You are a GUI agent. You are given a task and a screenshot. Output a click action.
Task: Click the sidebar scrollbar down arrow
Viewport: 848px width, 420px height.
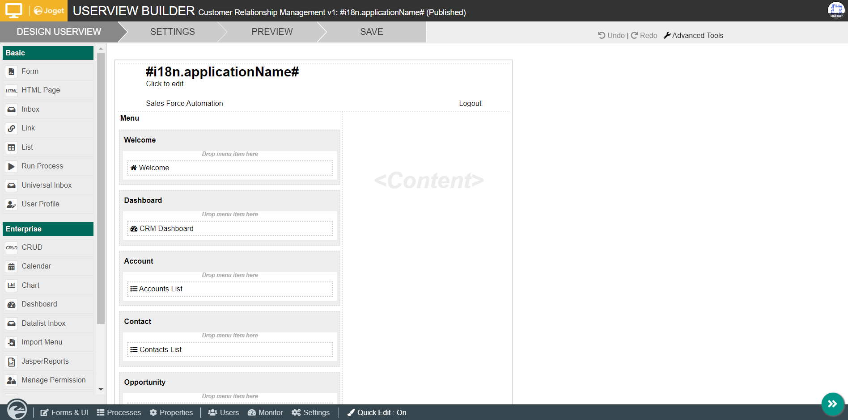click(101, 389)
